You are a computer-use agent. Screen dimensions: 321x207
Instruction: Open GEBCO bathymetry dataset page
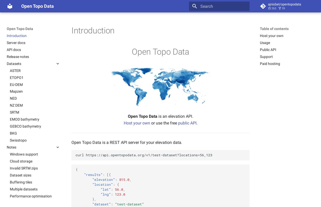click(25, 126)
